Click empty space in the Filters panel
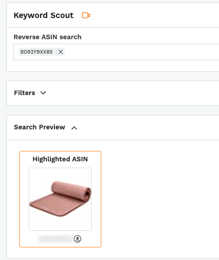This screenshot has height=260, width=219. tap(132, 93)
